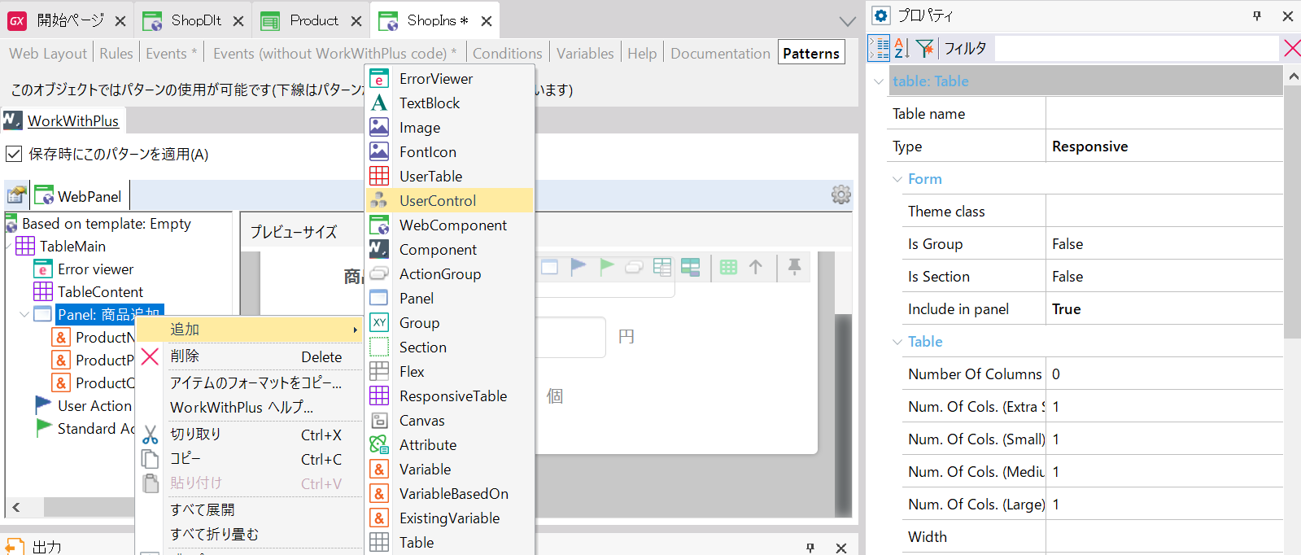Close the プロパティ panel
This screenshot has height=555, width=1301.
(x=1287, y=15)
